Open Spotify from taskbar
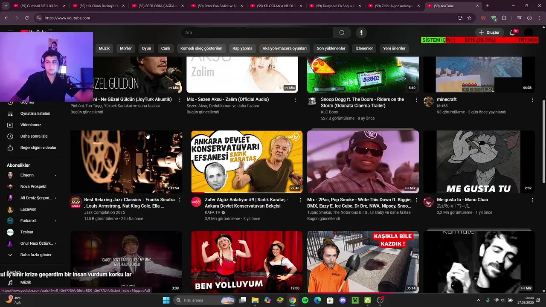The image size is (546, 307). pyautogui.click(x=305, y=300)
